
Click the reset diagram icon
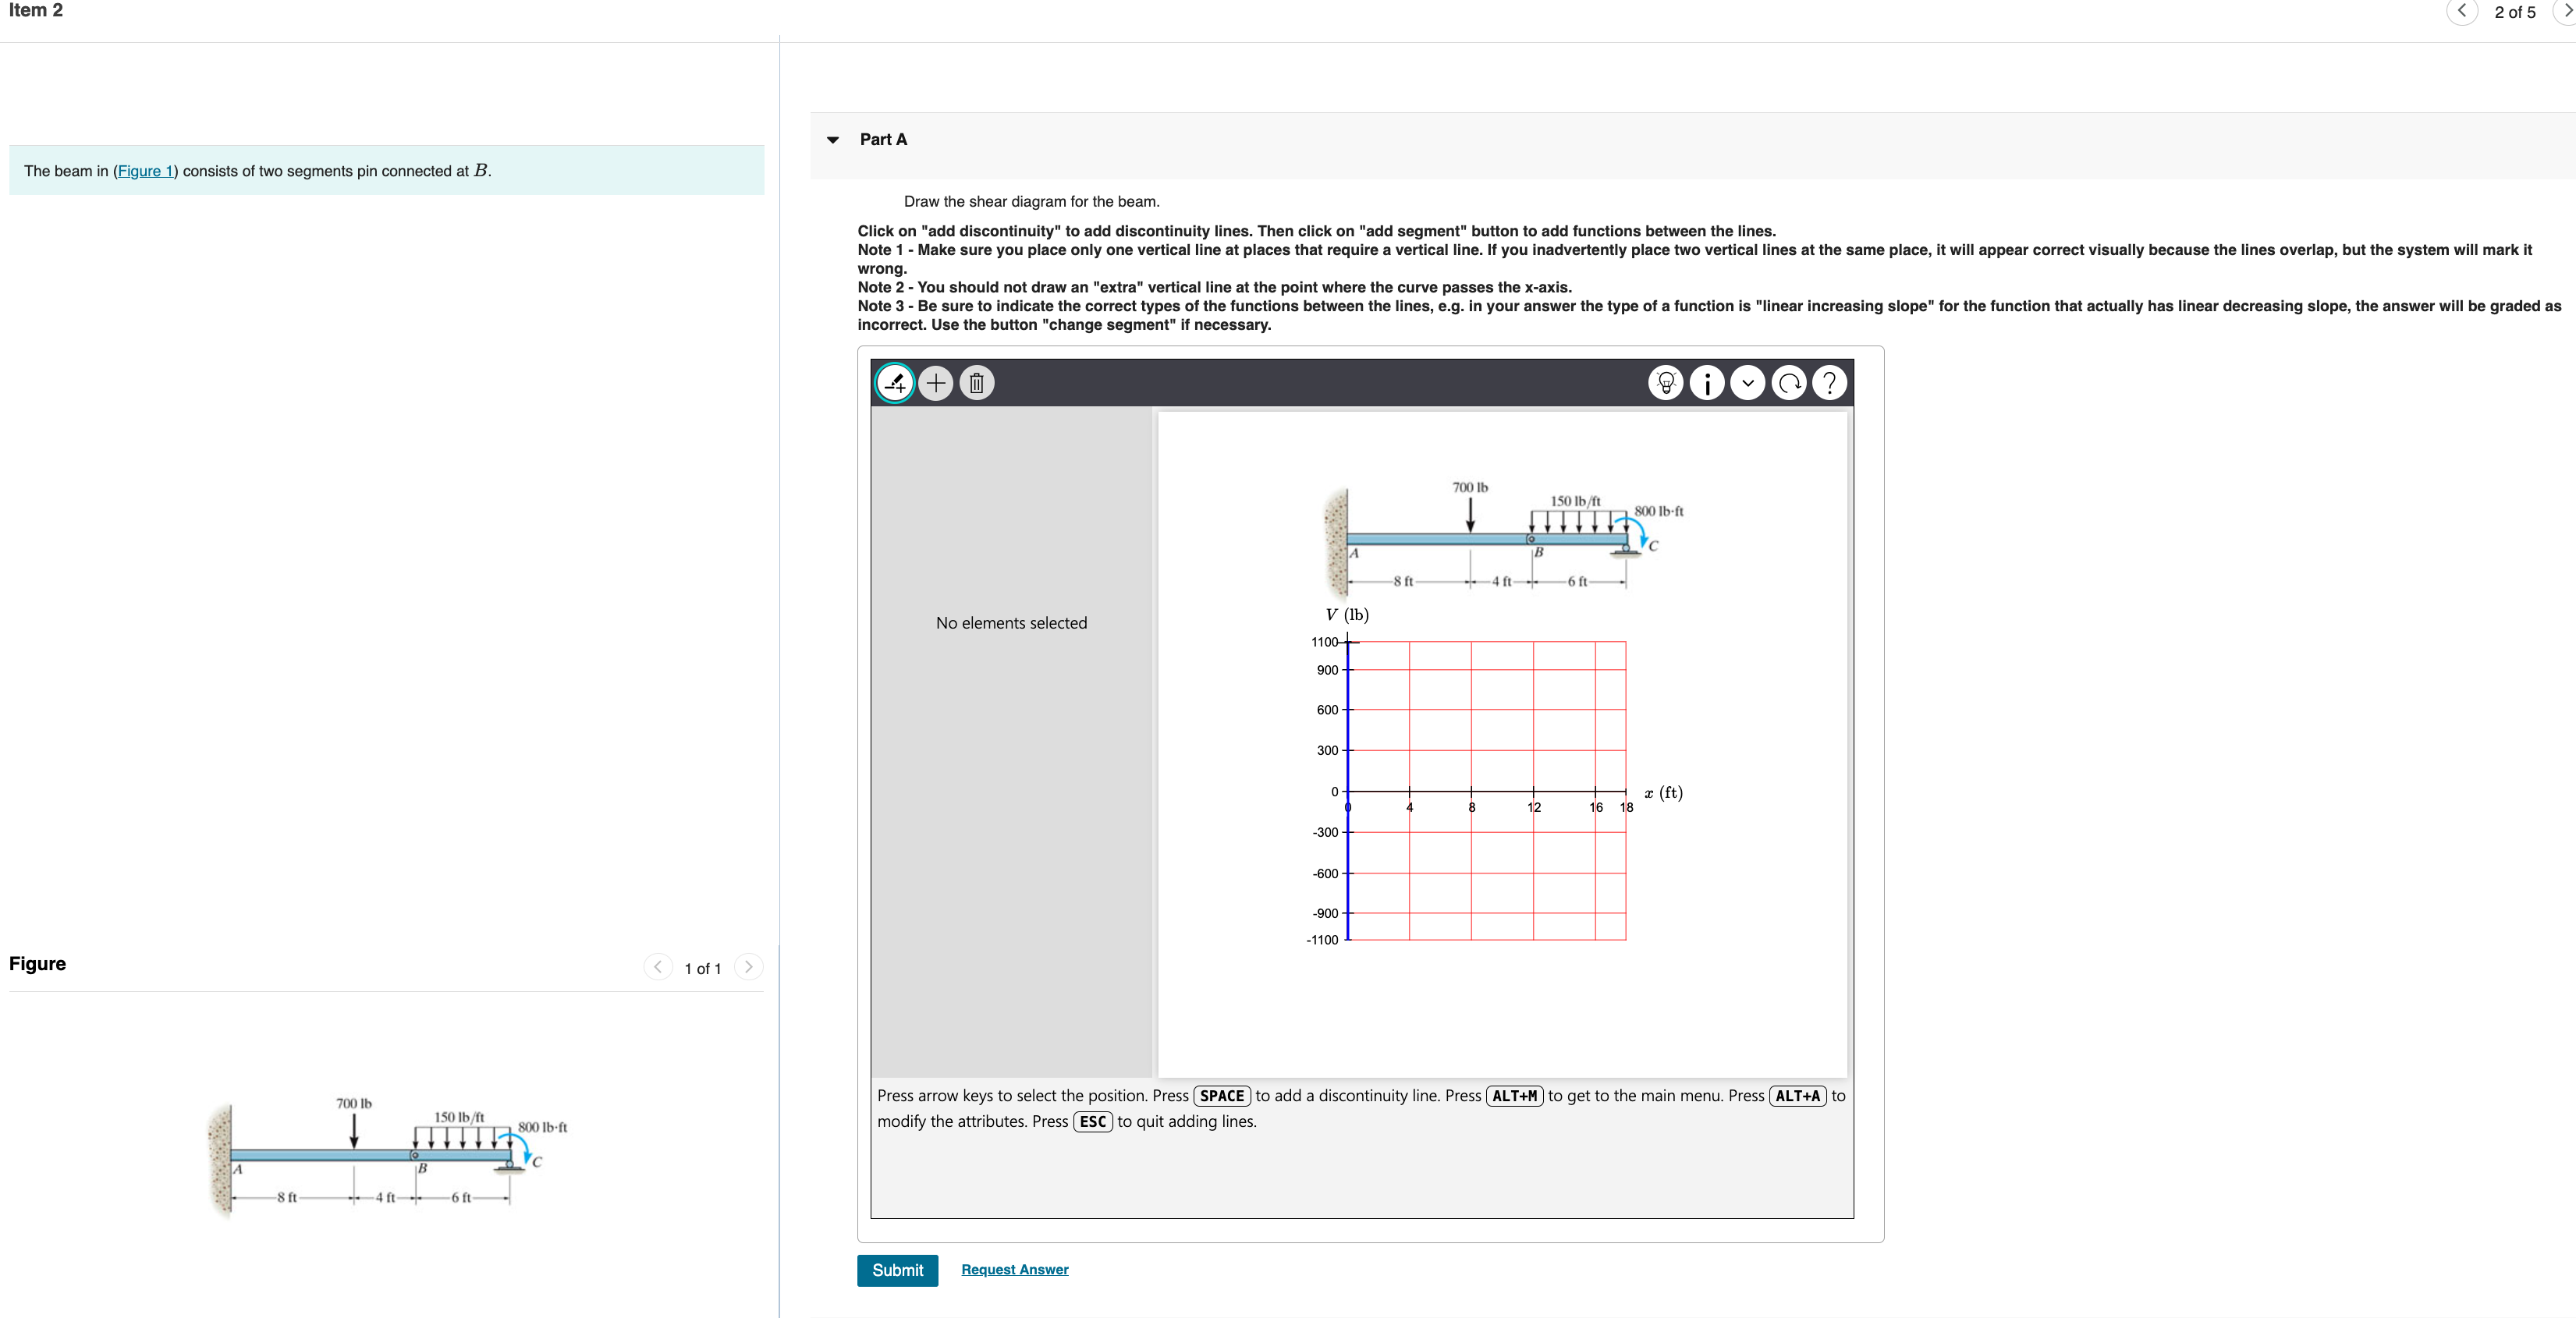pos(1789,382)
